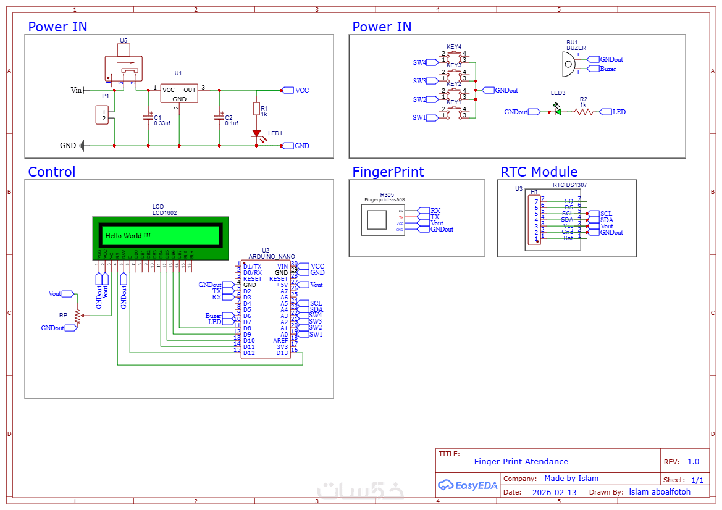
Task: Select the R2 1k resistor
Action: (x=584, y=111)
